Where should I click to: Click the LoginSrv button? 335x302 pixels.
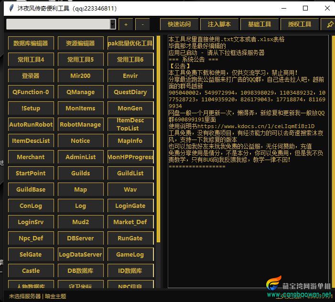(31, 222)
